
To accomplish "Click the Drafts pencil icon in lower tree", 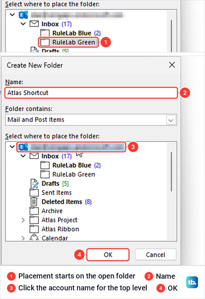I will click(34, 183).
